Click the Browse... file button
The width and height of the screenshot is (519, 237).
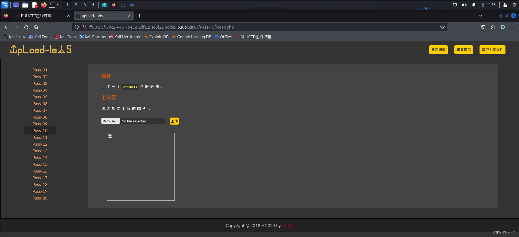(x=110, y=121)
